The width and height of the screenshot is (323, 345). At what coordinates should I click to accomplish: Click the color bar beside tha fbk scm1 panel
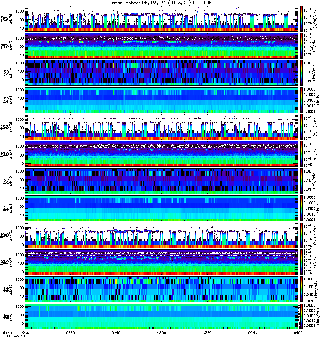point(301,100)
